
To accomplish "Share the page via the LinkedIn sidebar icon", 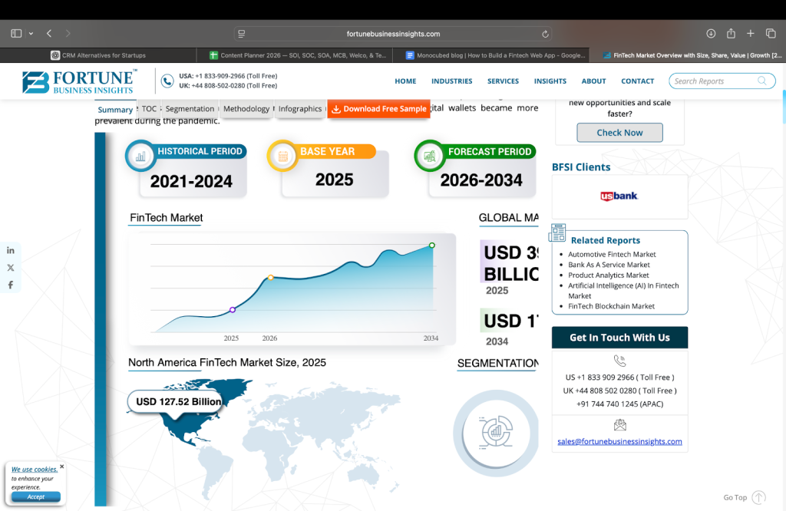I will (10, 249).
